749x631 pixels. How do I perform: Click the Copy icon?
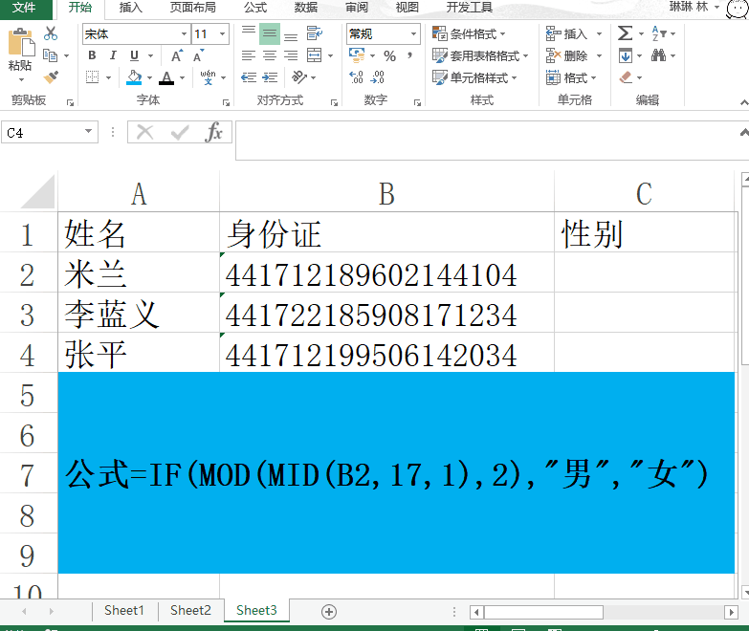click(50, 55)
